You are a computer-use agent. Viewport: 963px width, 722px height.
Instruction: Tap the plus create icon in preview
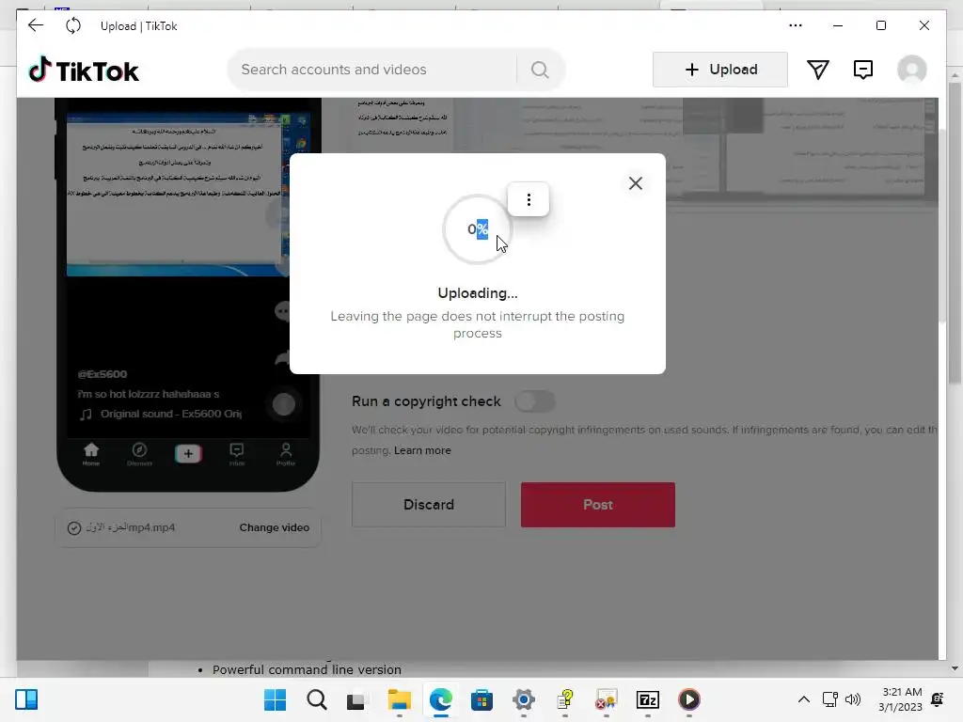click(188, 454)
